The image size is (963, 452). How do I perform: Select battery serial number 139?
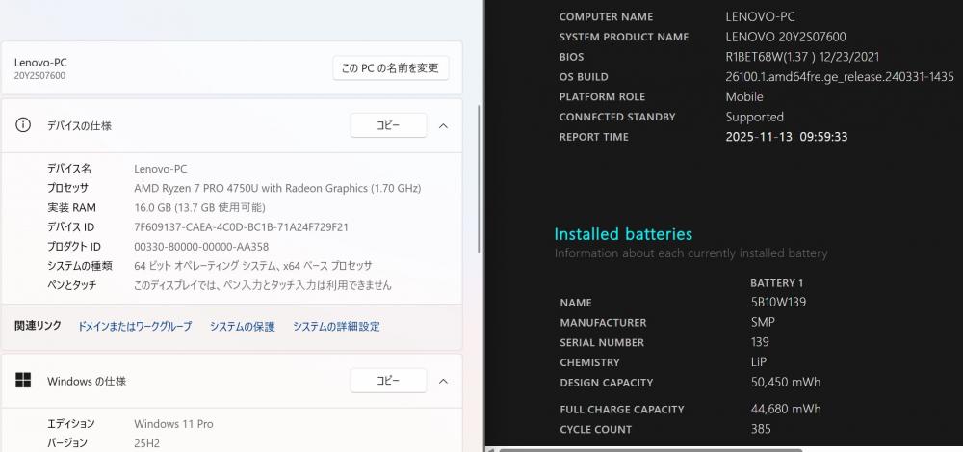pos(760,342)
